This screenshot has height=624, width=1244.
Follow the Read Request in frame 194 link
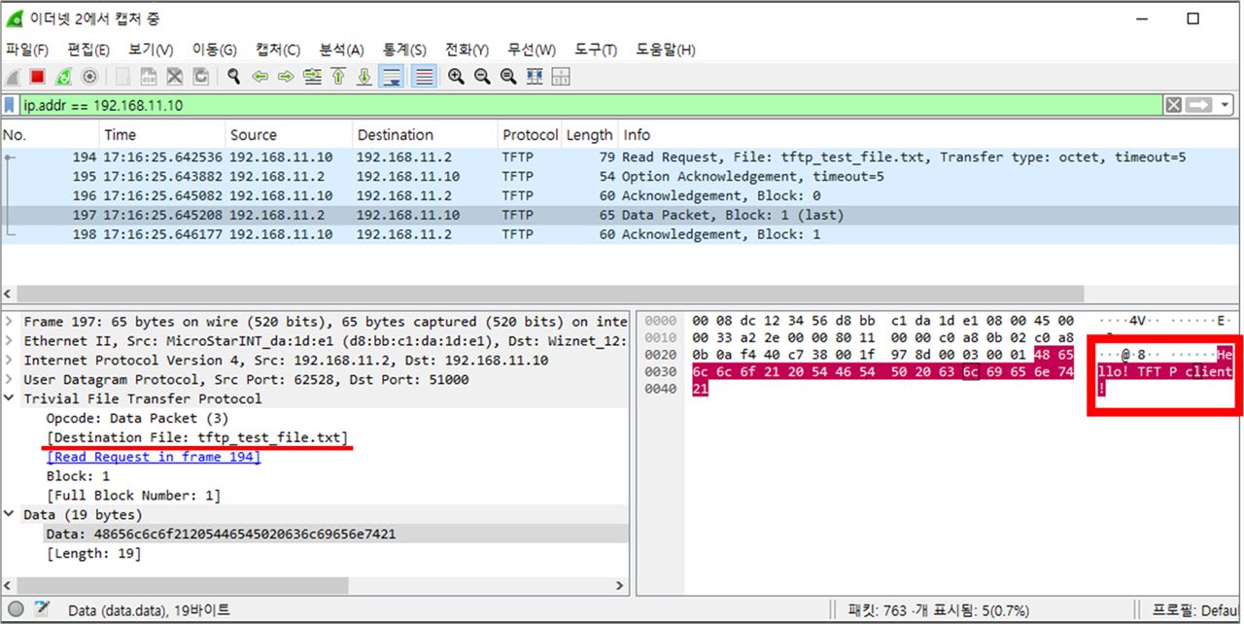coord(154,457)
